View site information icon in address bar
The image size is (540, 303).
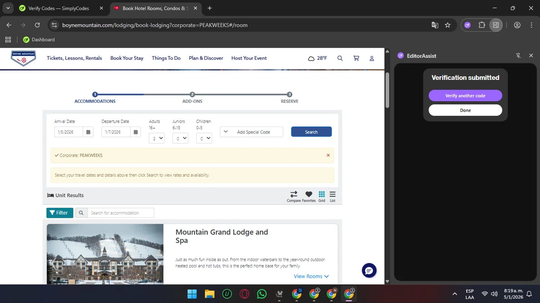pyautogui.click(x=54, y=25)
